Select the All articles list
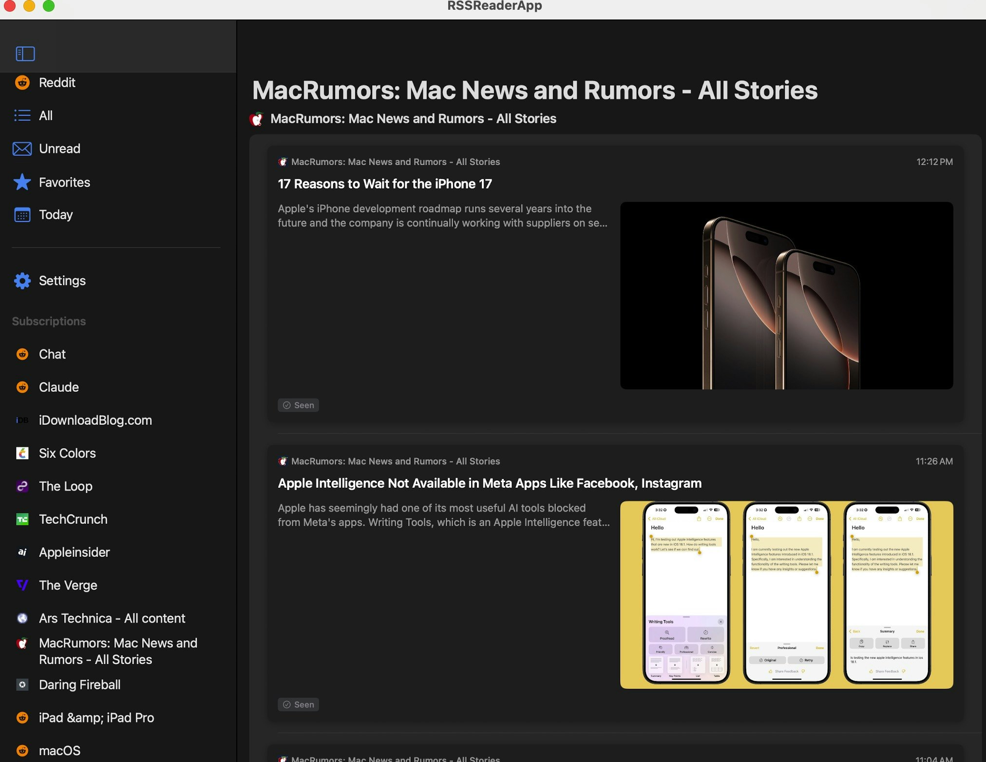Viewport: 986px width, 762px height. (46, 116)
